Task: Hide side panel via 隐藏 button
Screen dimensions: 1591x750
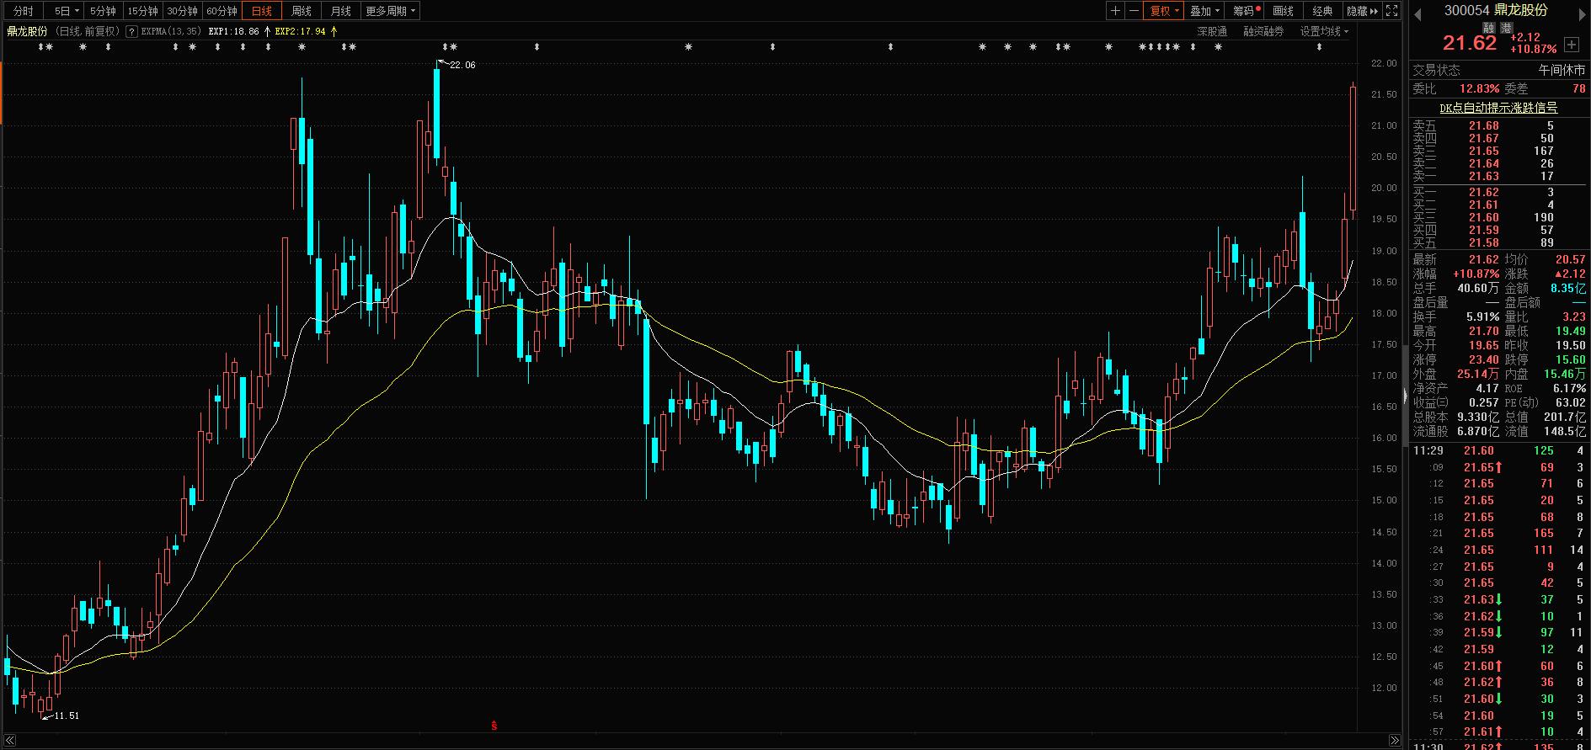Action: 1362,11
